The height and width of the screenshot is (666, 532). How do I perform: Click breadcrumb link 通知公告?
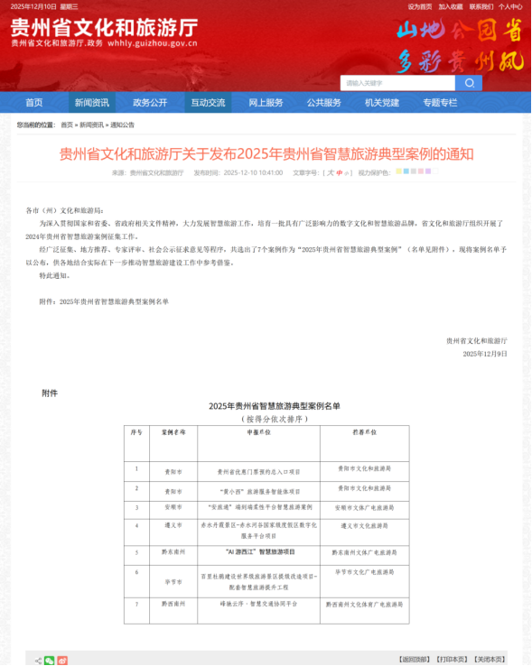[122, 125]
